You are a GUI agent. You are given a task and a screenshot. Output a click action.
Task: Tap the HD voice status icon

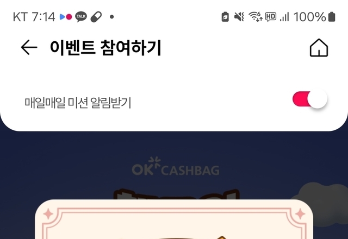tap(271, 17)
